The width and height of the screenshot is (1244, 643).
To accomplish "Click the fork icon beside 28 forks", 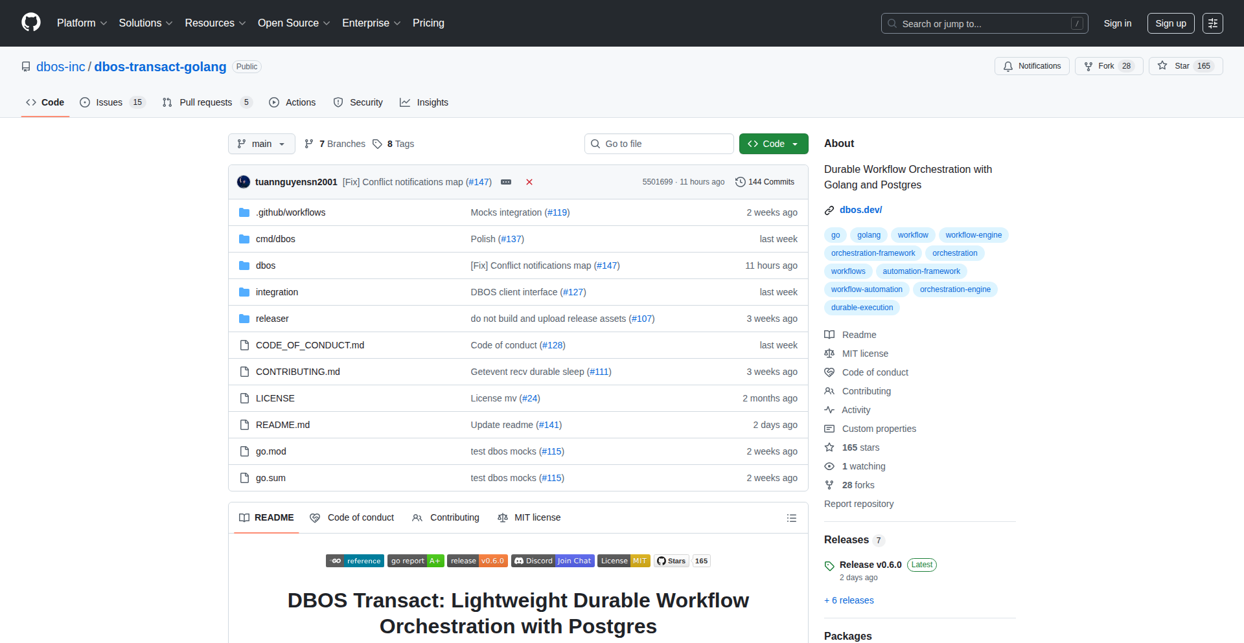I will (829, 485).
